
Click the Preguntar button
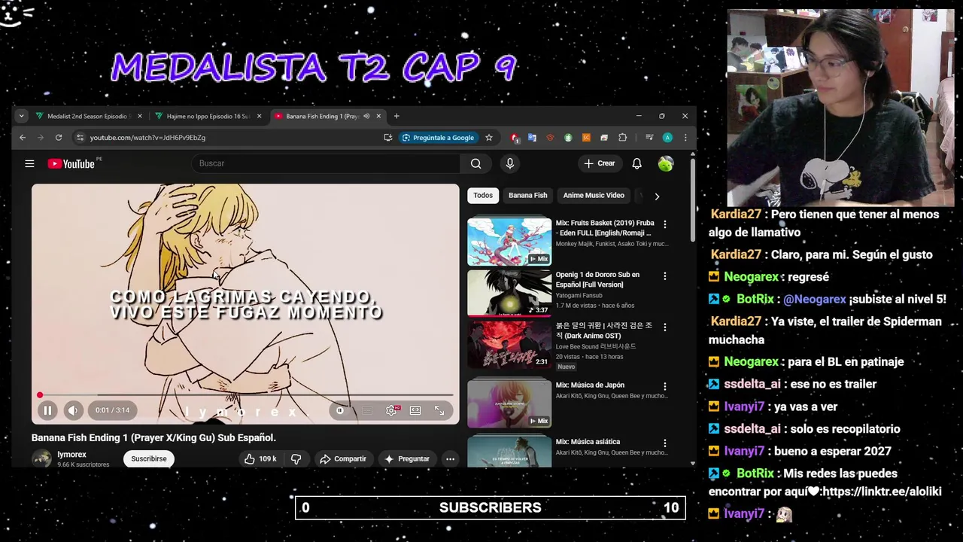(x=406, y=458)
